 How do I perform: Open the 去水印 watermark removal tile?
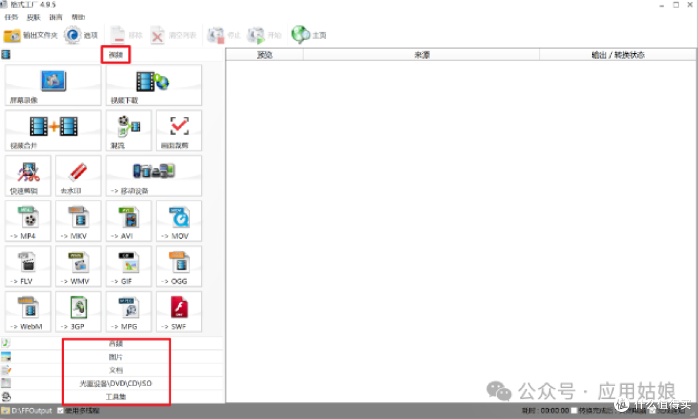[x=78, y=176]
